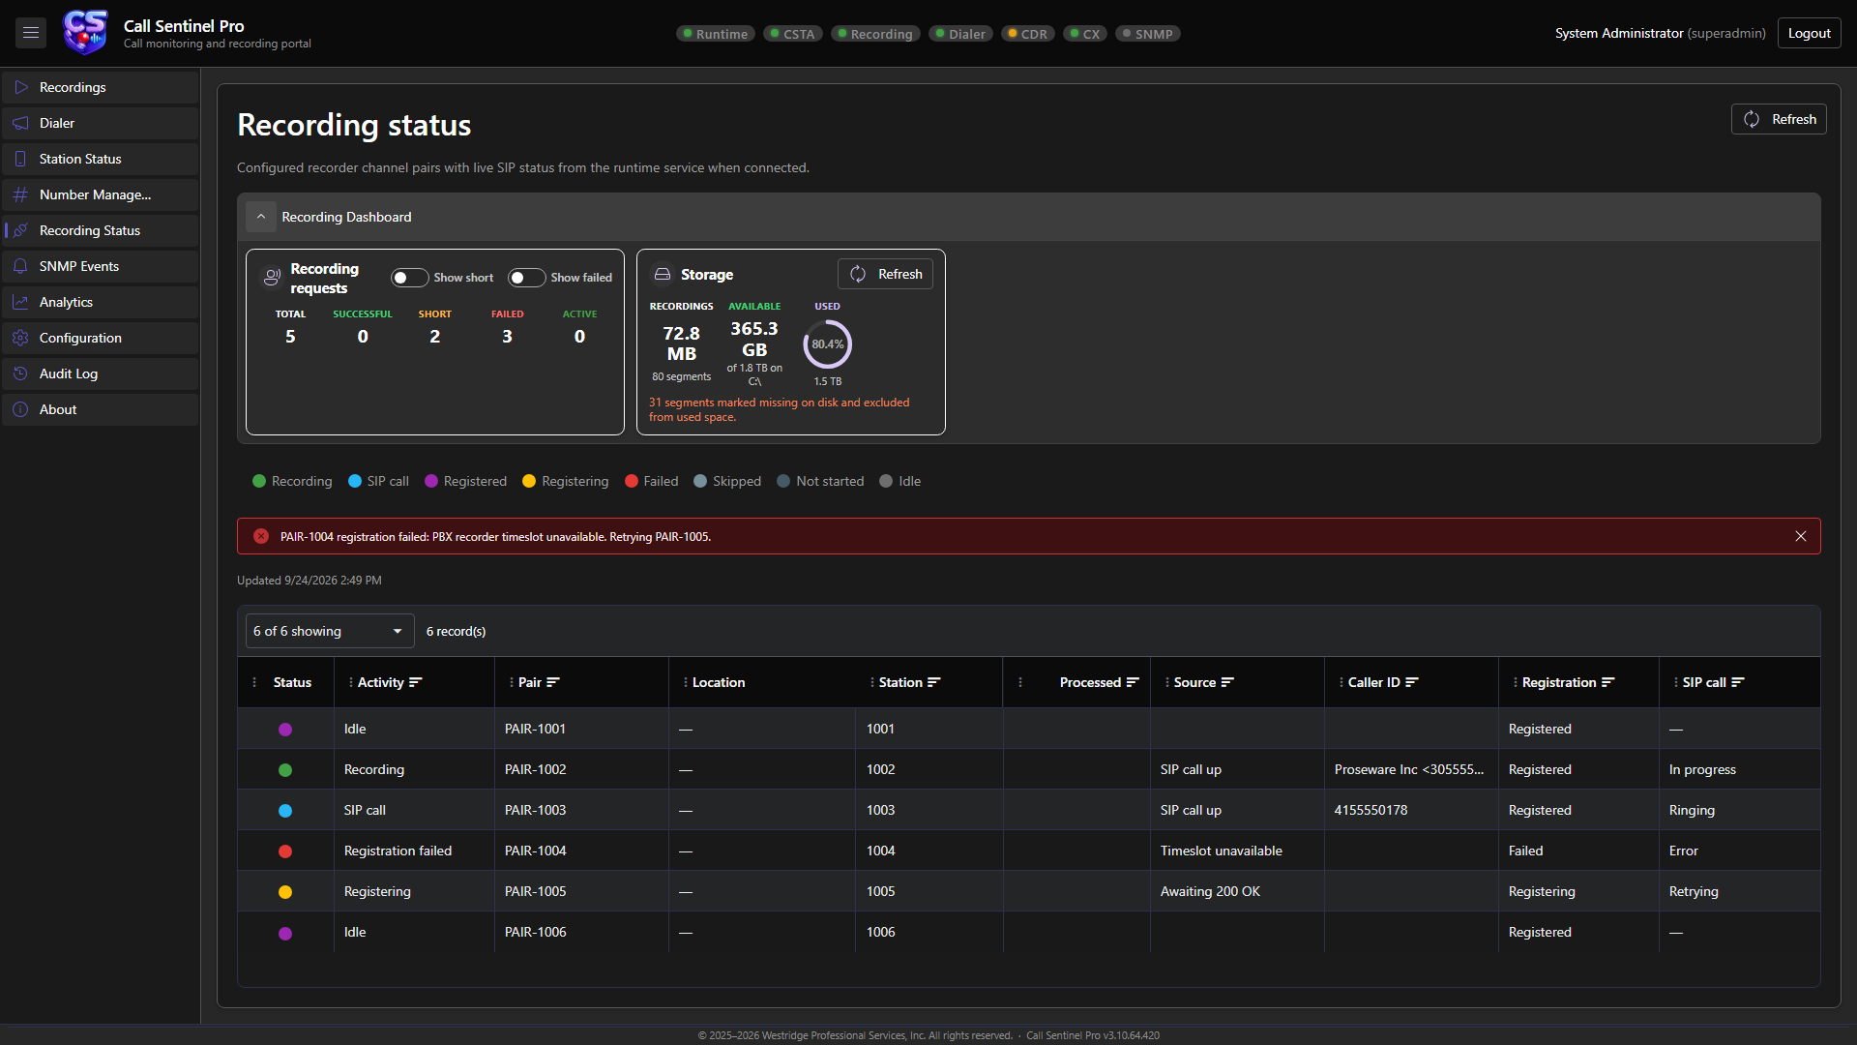Click the Recording requests headset icon
1857x1045 pixels.
273,278
